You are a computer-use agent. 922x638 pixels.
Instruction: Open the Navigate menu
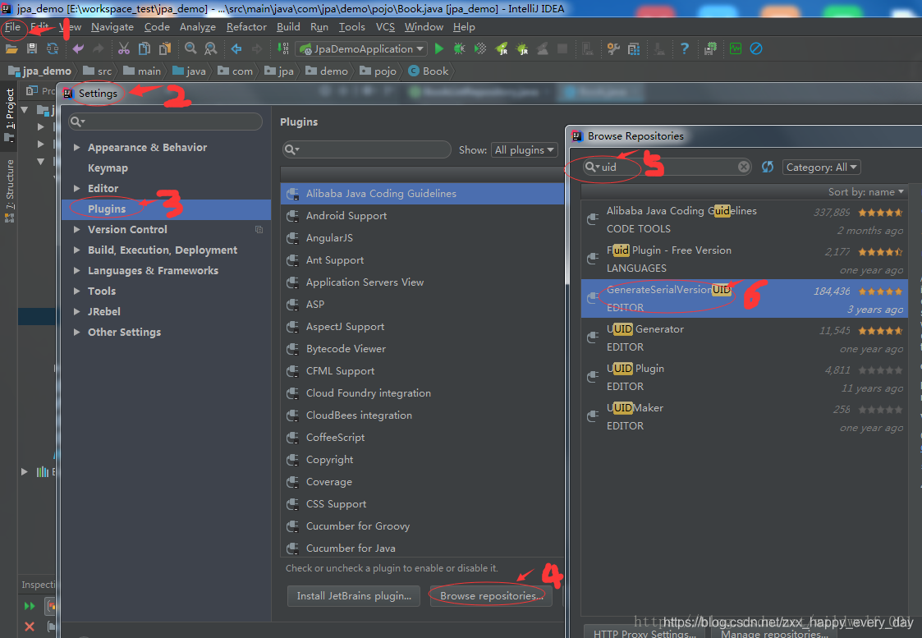(112, 27)
